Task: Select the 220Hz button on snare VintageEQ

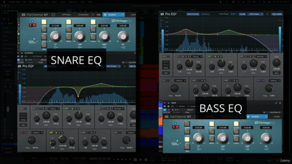Action: [x=44, y=22]
